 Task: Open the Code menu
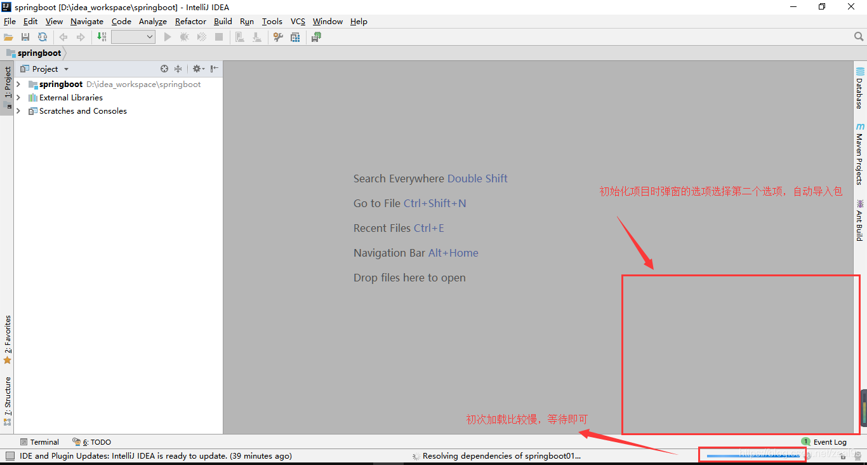[x=121, y=21]
